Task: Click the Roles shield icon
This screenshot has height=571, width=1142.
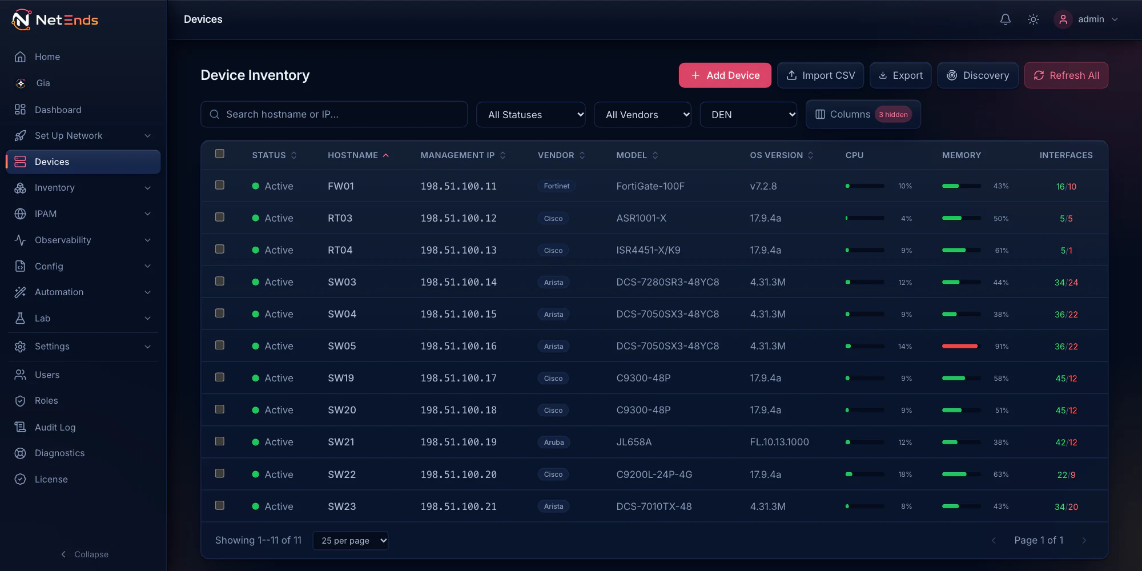Action: [21, 401]
